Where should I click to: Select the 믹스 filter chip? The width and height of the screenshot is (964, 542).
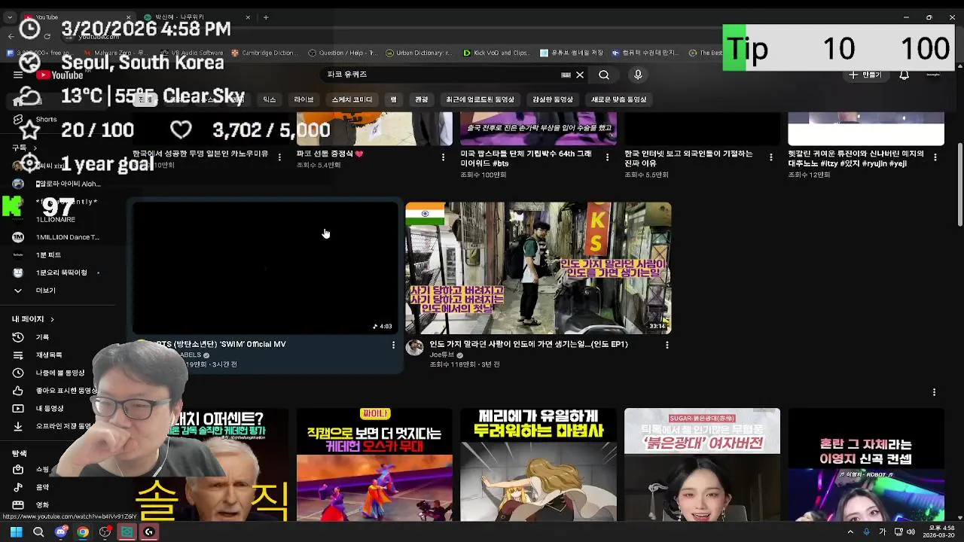coord(269,99)
